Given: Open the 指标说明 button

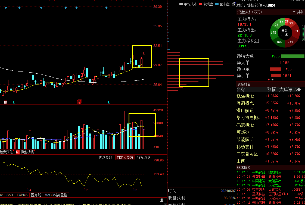Looking at the screenshot, I should [x=144, y=157].
